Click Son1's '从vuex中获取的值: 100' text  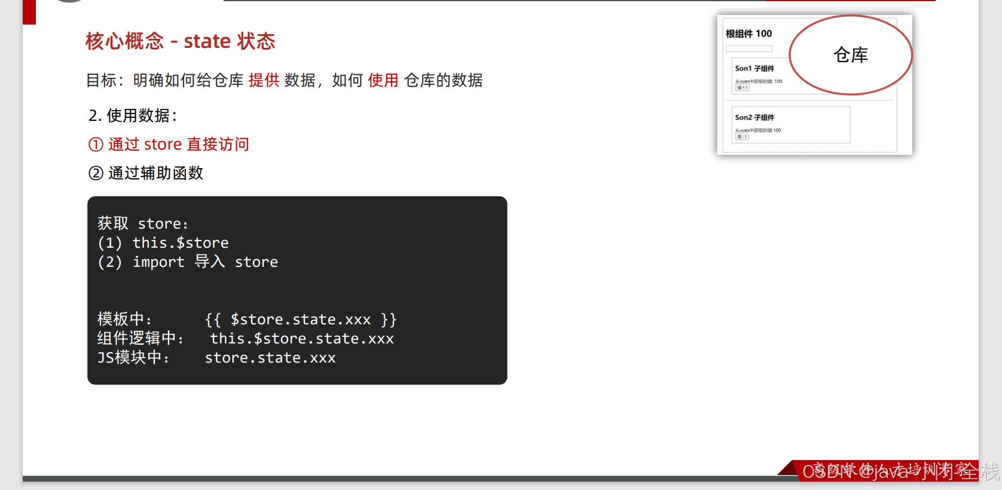point(759,81)
